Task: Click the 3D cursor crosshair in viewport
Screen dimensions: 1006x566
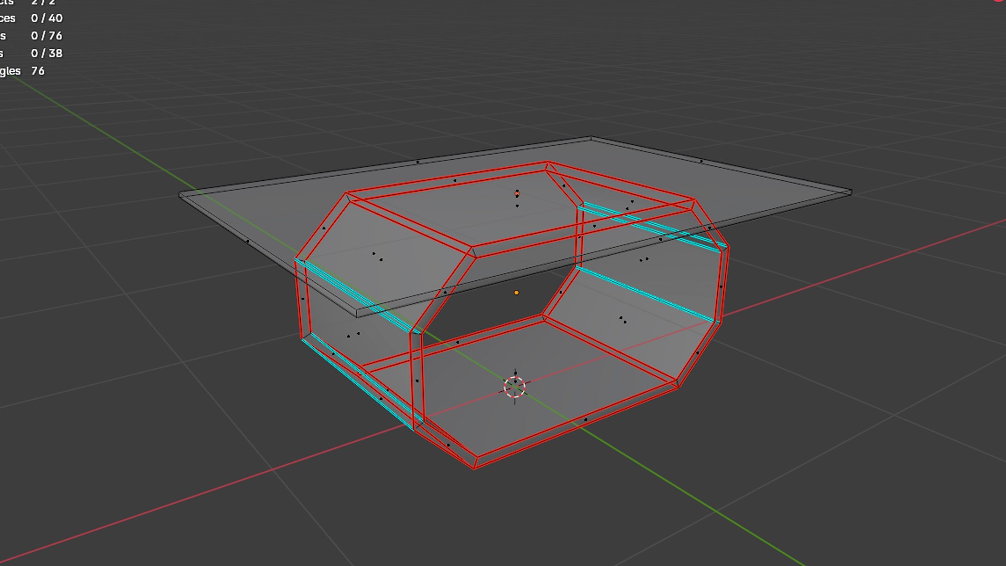Action: [515, 386]
